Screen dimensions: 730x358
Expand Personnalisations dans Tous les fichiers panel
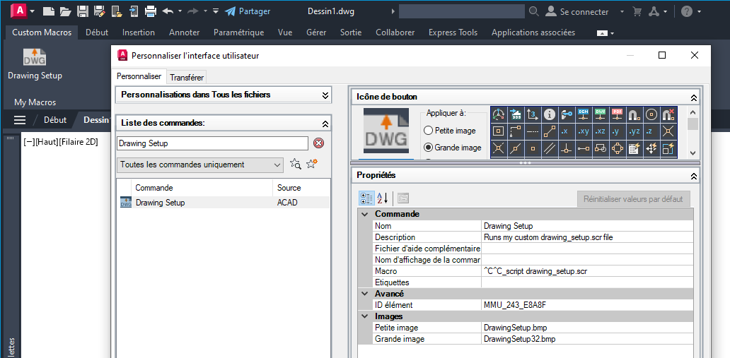(325, 95)
